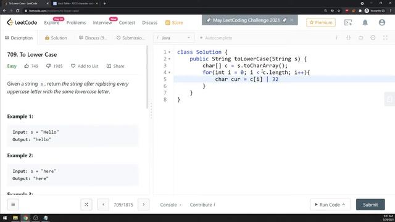Go to previous problem arrow
The image size is (395, 222).
click(103, 204)
